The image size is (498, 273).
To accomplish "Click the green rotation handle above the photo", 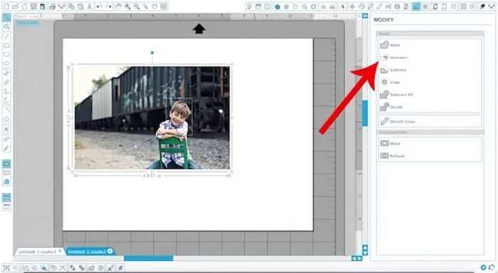I will click(x=152, y=52).
